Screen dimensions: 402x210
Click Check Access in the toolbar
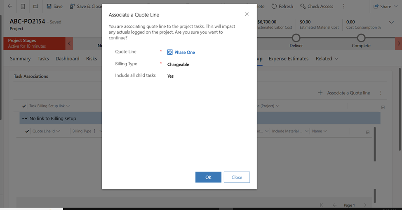pos(317,7)
